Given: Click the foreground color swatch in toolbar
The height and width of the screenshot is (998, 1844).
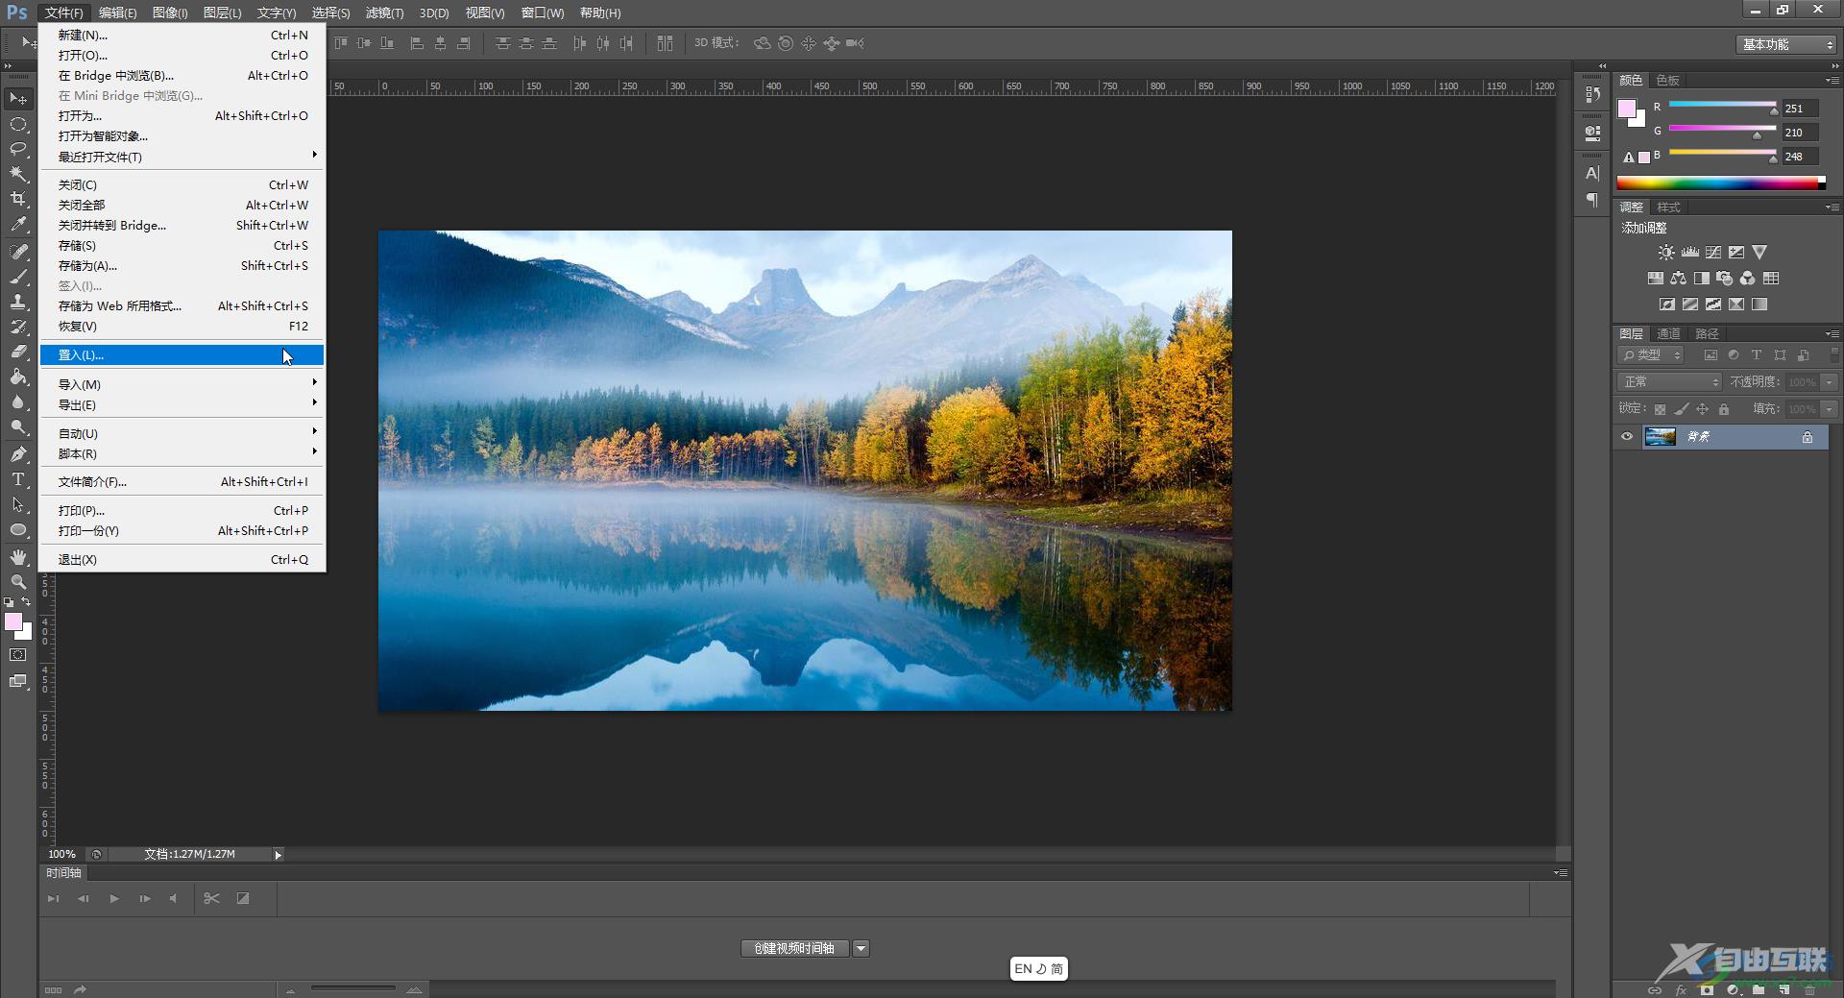Looking at the screenshot, I should point(13,622).
